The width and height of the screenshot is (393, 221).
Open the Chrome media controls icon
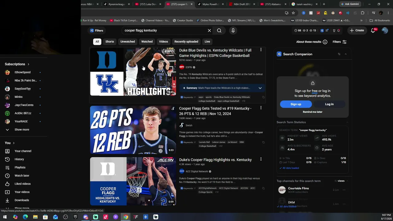(x=373, y=13)
